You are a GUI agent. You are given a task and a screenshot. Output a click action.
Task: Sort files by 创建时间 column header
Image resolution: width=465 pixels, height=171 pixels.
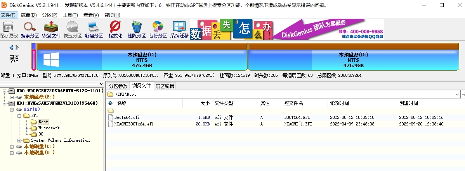tap(409, 103)
